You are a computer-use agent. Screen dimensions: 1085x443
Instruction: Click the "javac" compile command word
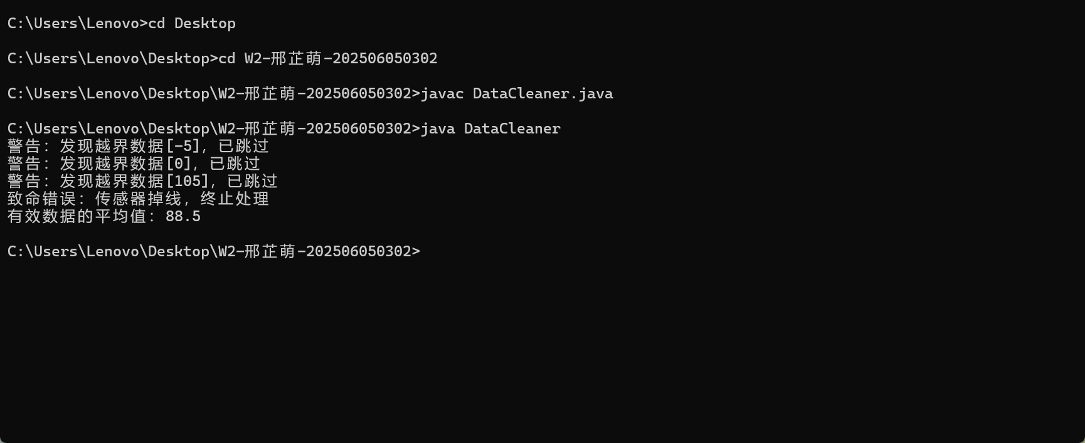click(442, 94)
